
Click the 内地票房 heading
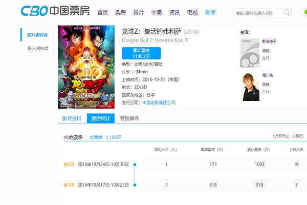point(73,137)
